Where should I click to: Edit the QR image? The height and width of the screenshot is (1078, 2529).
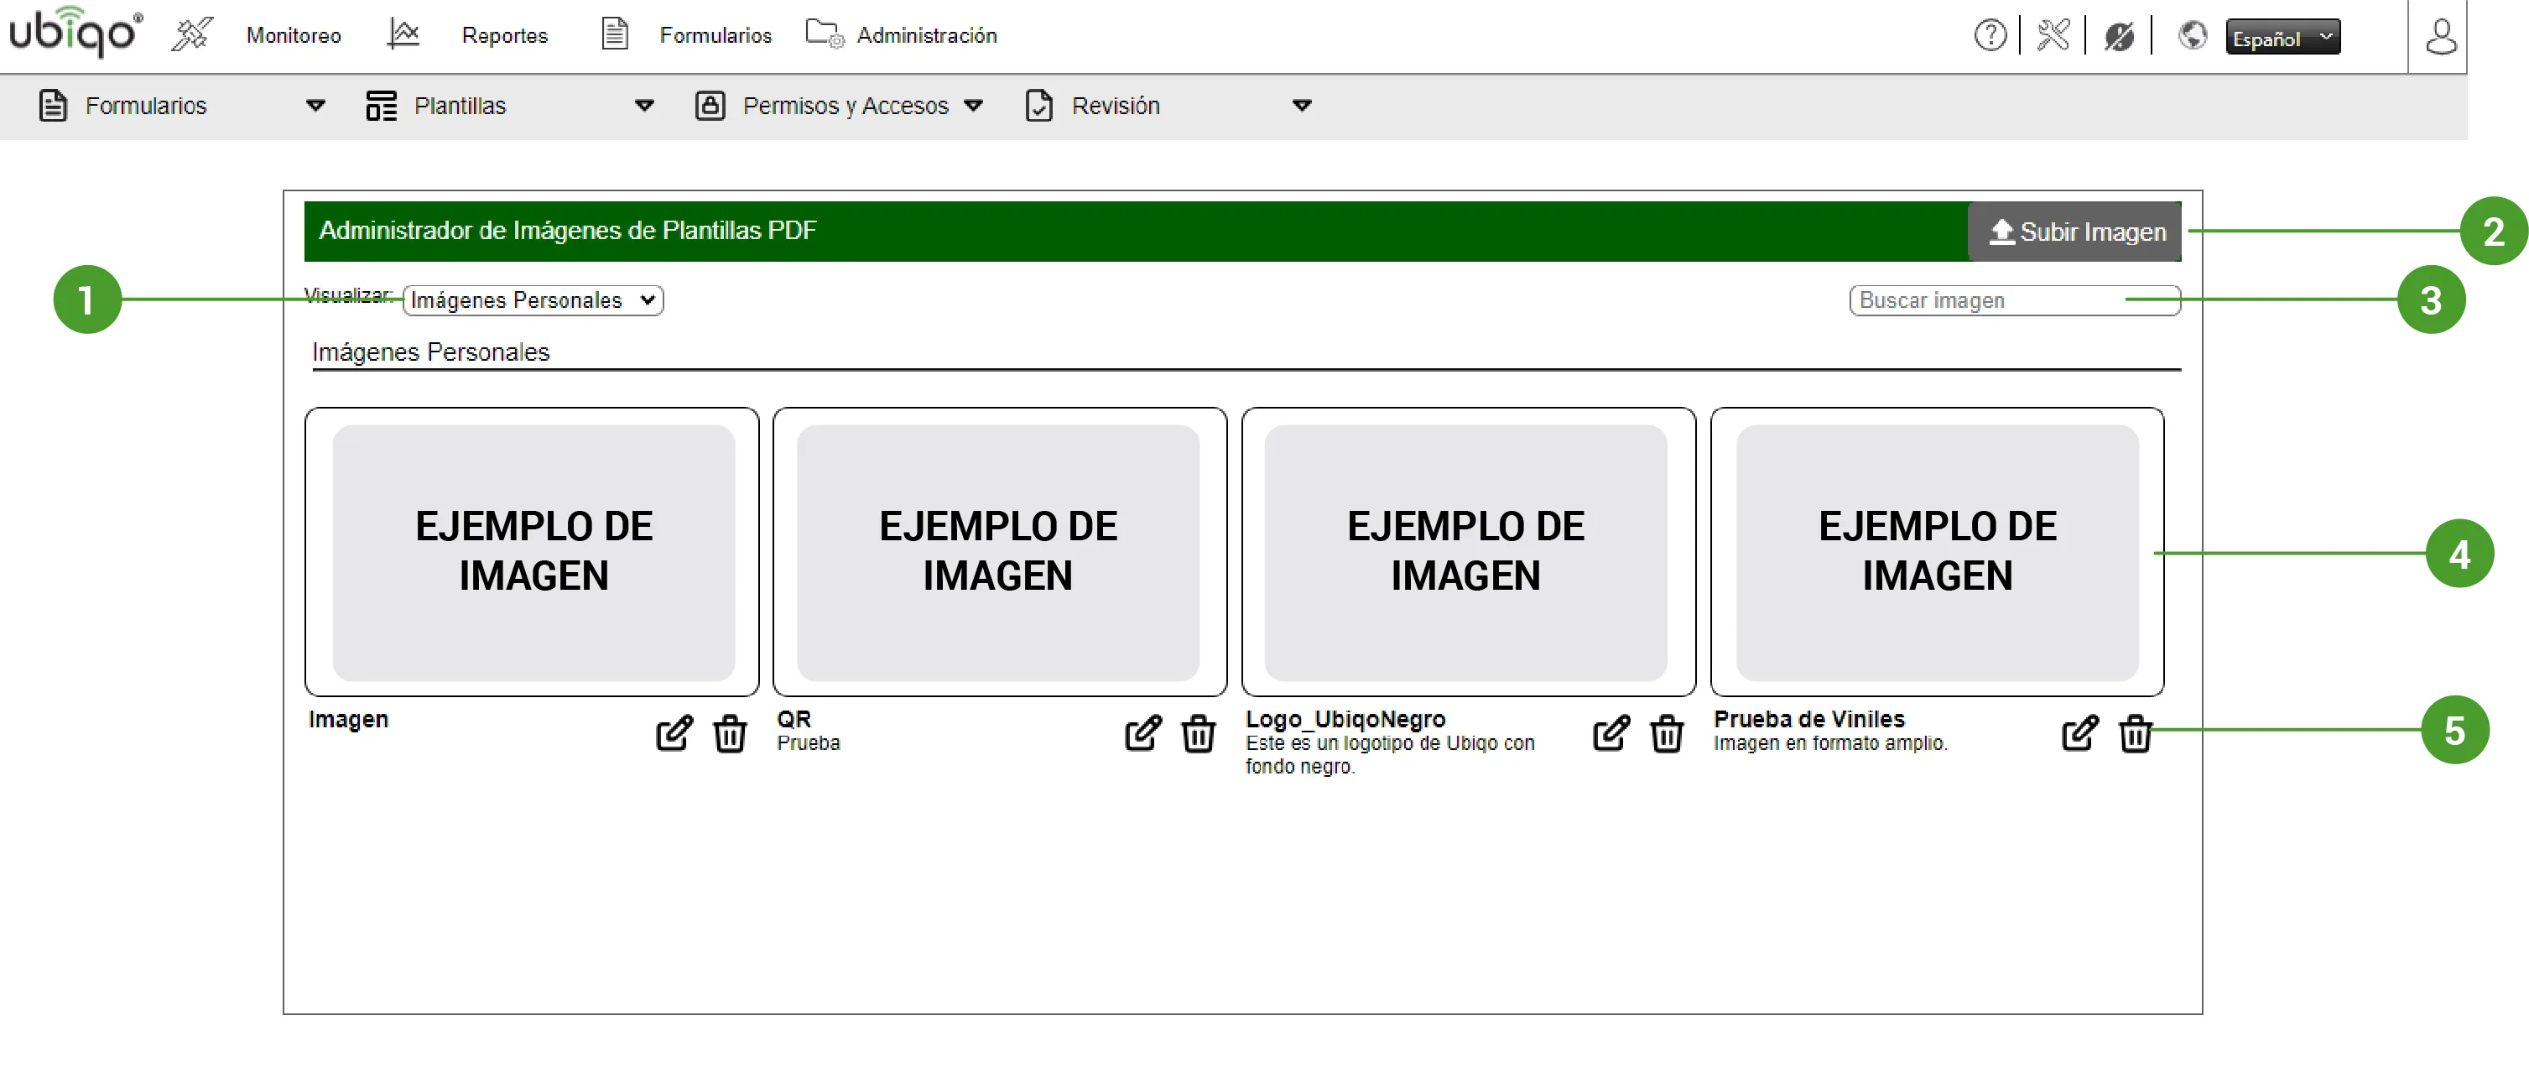click(x=1142, y=732)
